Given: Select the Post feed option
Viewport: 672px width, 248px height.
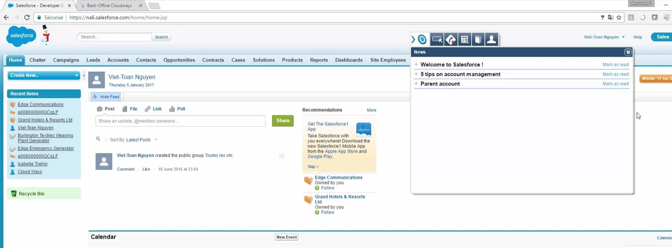Looking at the screenshot, I should point(106,109).
